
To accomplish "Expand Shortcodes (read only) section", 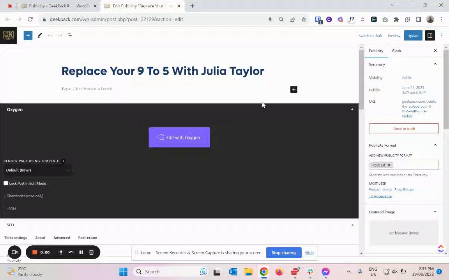I will tap(23, 196).
